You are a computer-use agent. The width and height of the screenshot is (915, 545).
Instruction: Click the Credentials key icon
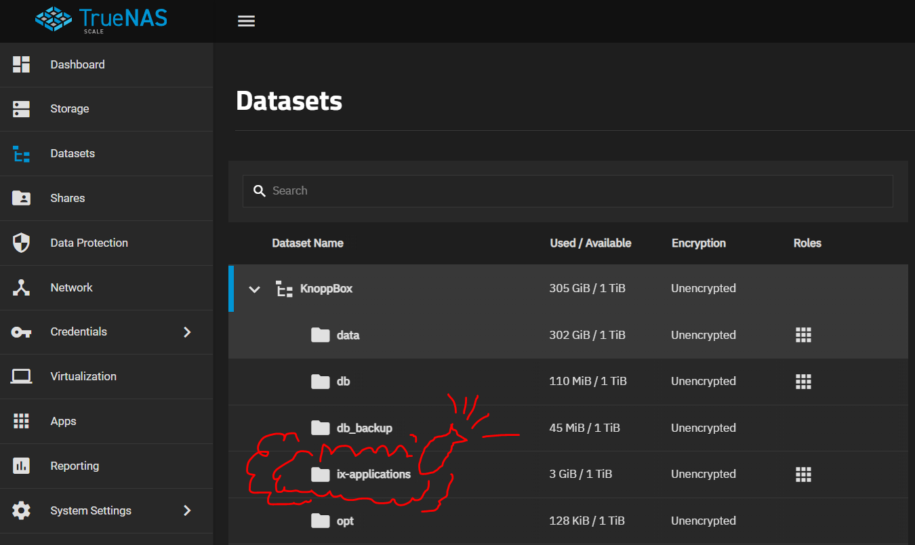click(x=22, y=332)
